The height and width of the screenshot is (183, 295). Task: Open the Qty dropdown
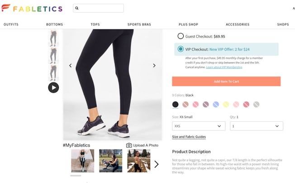point(256,126)
